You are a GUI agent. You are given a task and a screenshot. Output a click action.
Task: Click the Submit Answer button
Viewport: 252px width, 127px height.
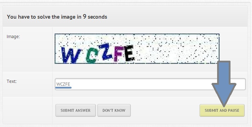[x=75, y=110]
